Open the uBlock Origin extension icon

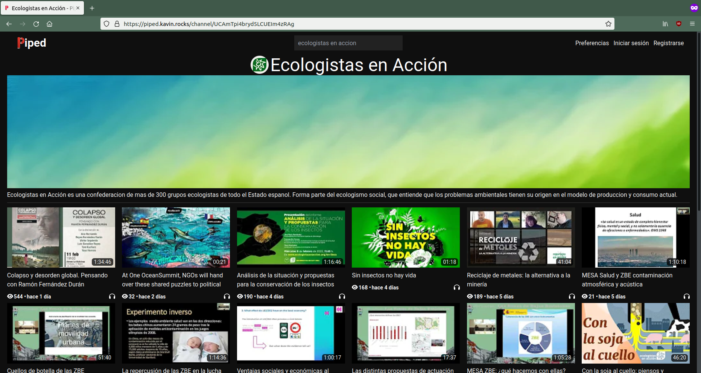pos(679,24)
